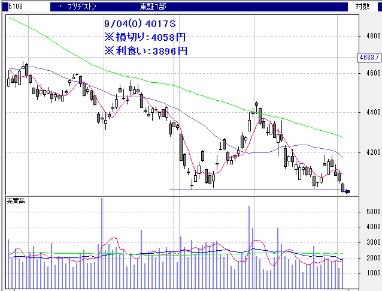Click the 損切り 4058円 annotation text

(x=145, y=37)
